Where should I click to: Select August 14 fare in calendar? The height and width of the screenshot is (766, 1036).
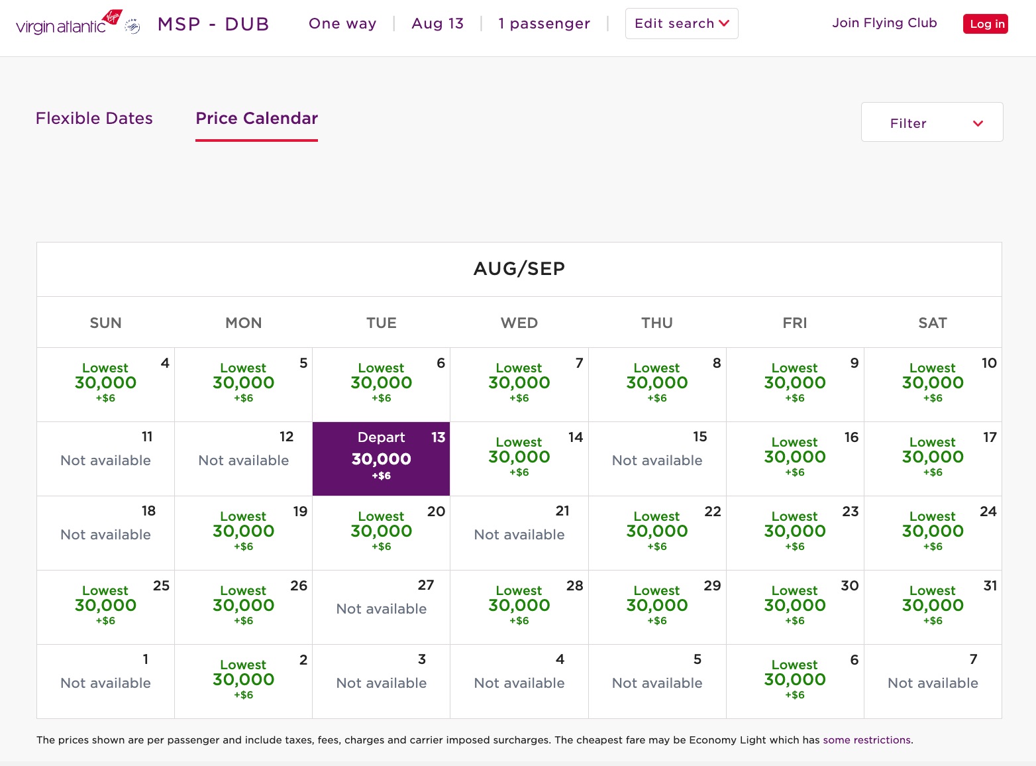(519, 457)
